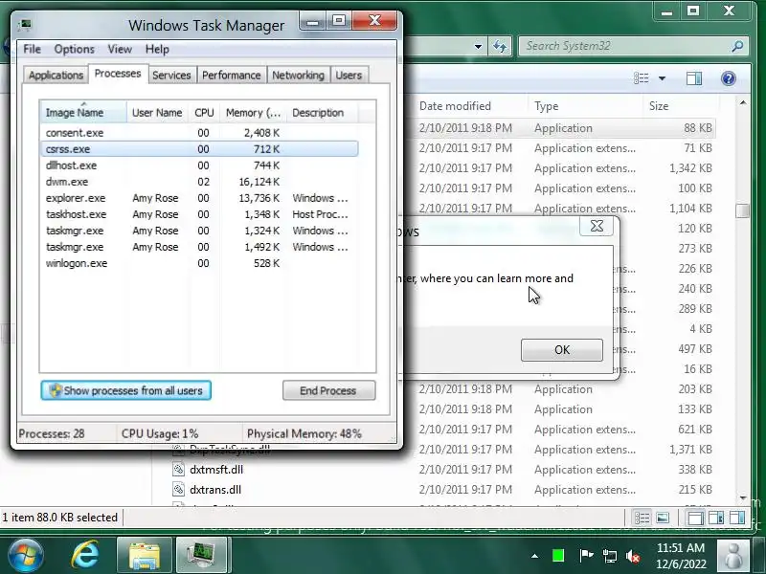Show hidden system tray icons

[x=535, y=556]
